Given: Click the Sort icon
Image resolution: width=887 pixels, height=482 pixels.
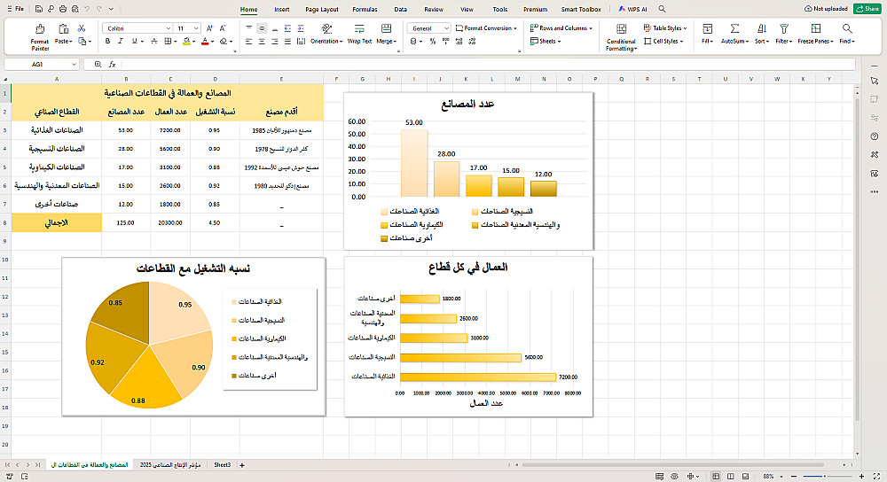Looking at the screenshot, I should click(x=761, y=29).
